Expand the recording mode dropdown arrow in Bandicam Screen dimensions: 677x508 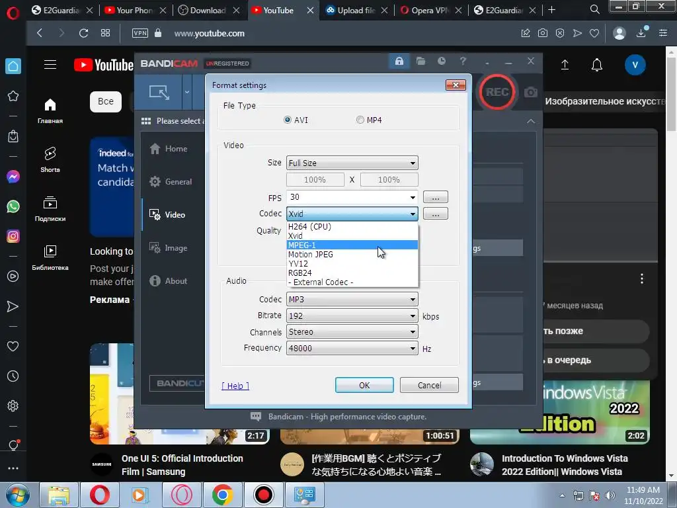[187, 92]
